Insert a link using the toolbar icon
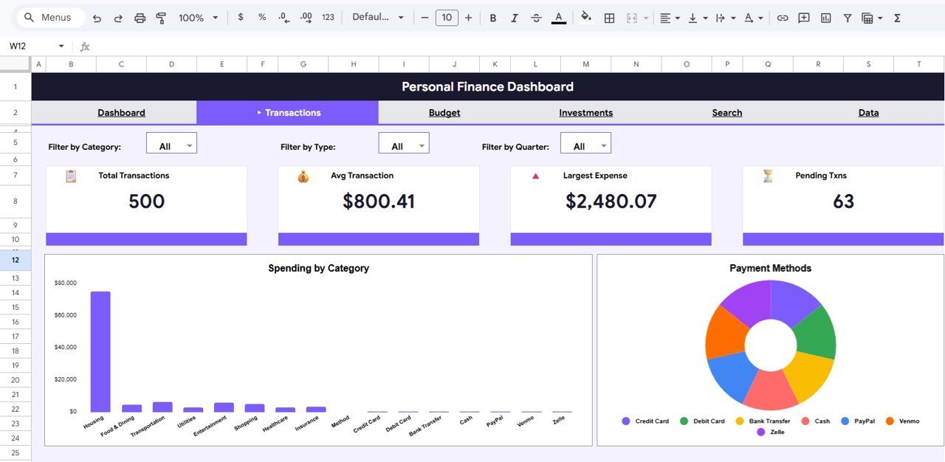945x462 pixels. [x=781, y=17]
